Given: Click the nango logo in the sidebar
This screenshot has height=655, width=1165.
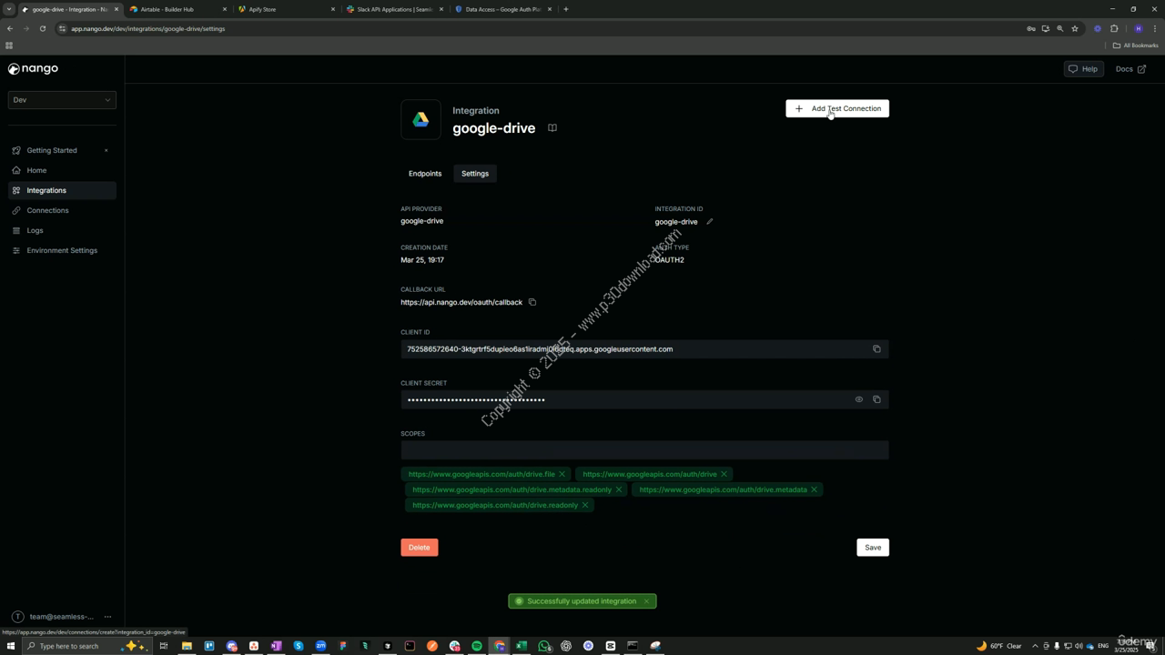Looking at the screenshot, I should tap(33, 69).
